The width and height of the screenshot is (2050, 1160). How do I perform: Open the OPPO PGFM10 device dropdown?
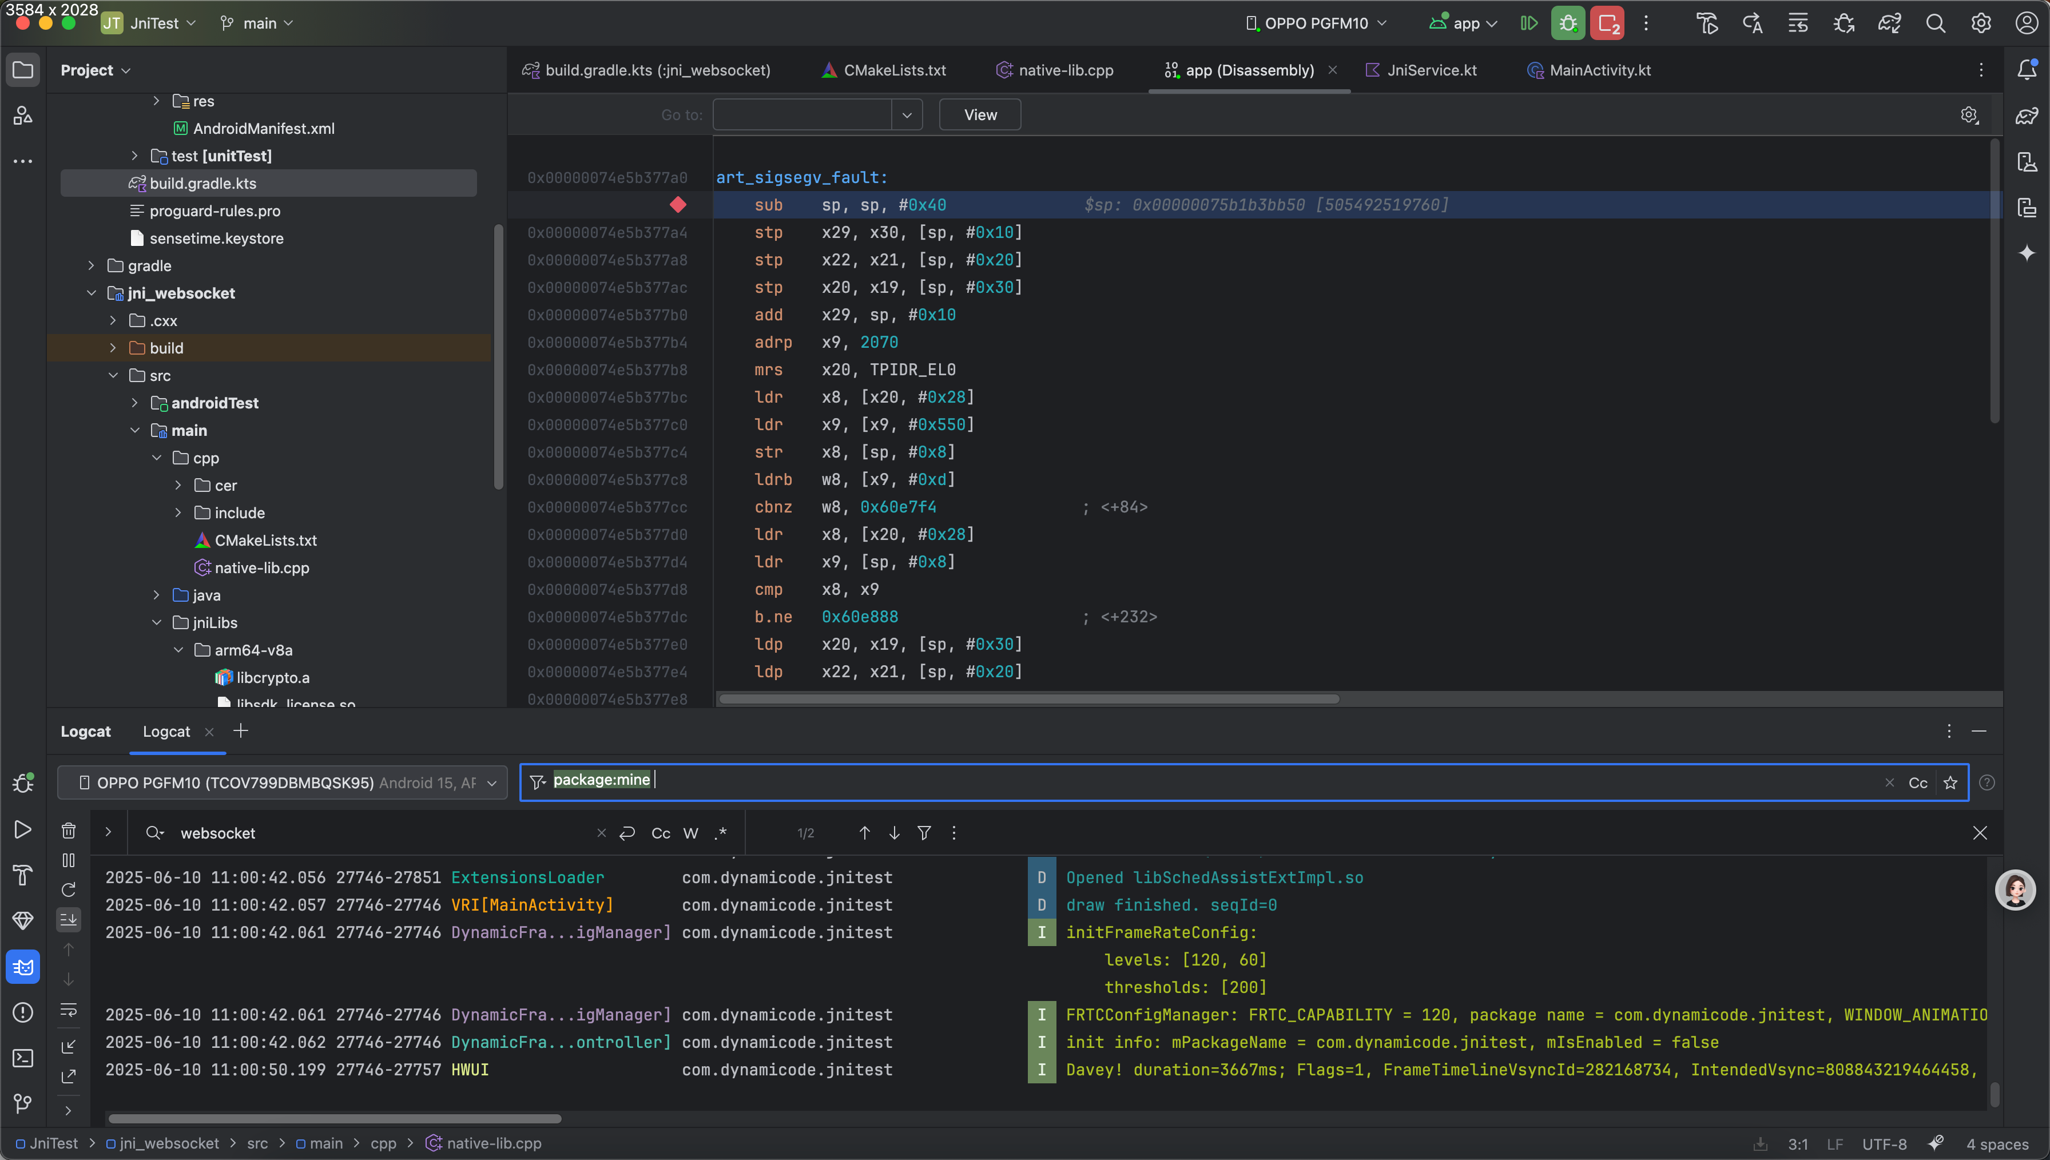[x=1316, y=23]
